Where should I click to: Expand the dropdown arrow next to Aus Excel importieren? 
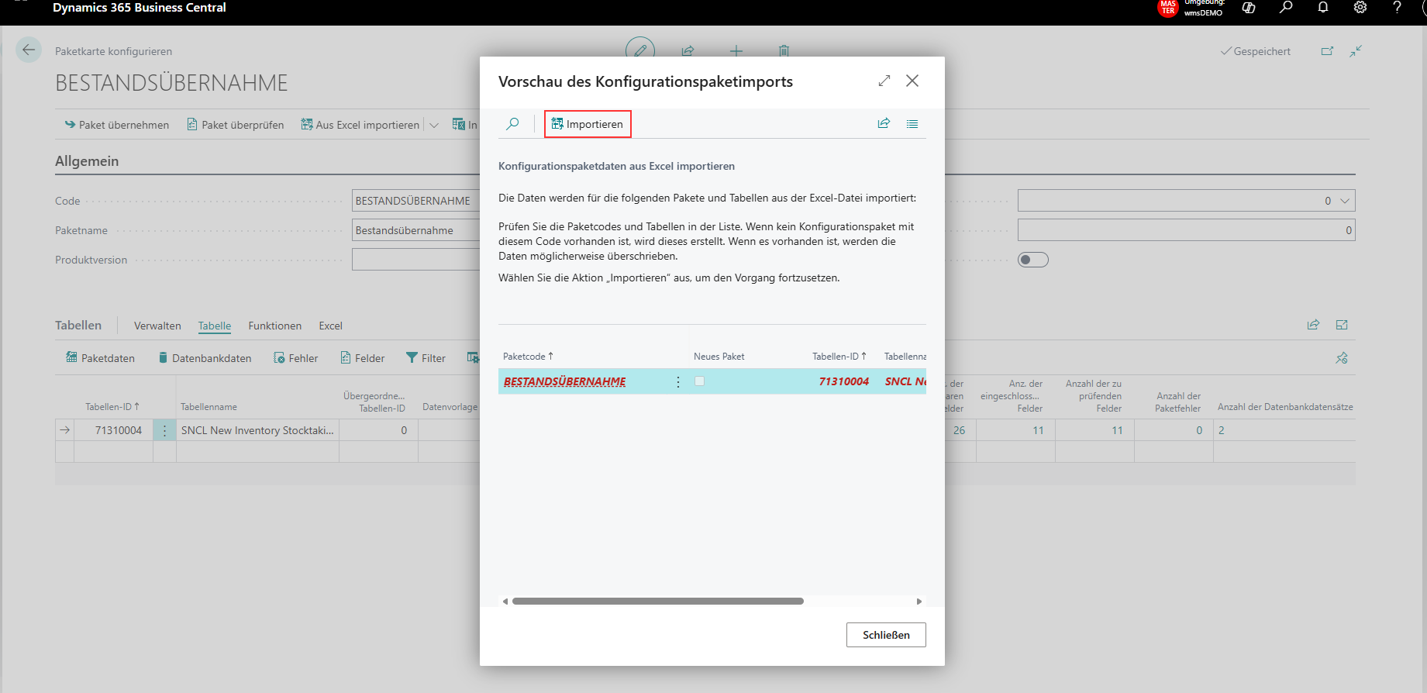pos(434,125)
